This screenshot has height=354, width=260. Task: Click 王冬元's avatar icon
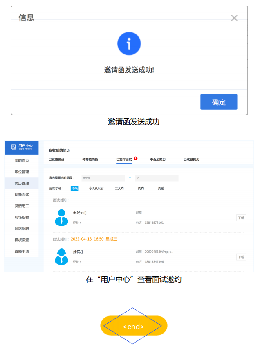click(61, 218)
